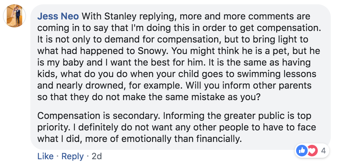The image size is (338, 165).
Task: Click the reactions pill beside the comment bubble
Action: pos(312,151)
